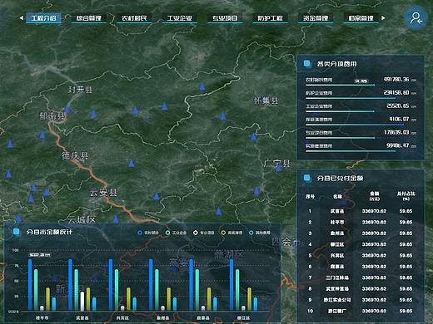Viewport: 433px width, 324px height.
Task: Click the 金额 column header
Action: [374, 196]
